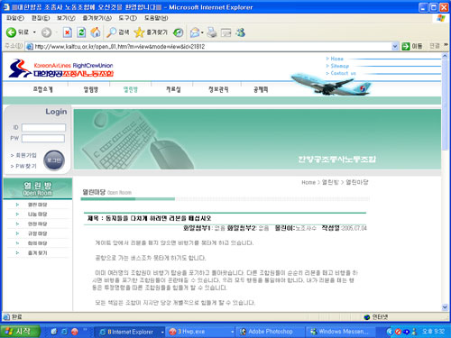Open the 3 Hwp.exe taskbar group

(x=200, y=332)
